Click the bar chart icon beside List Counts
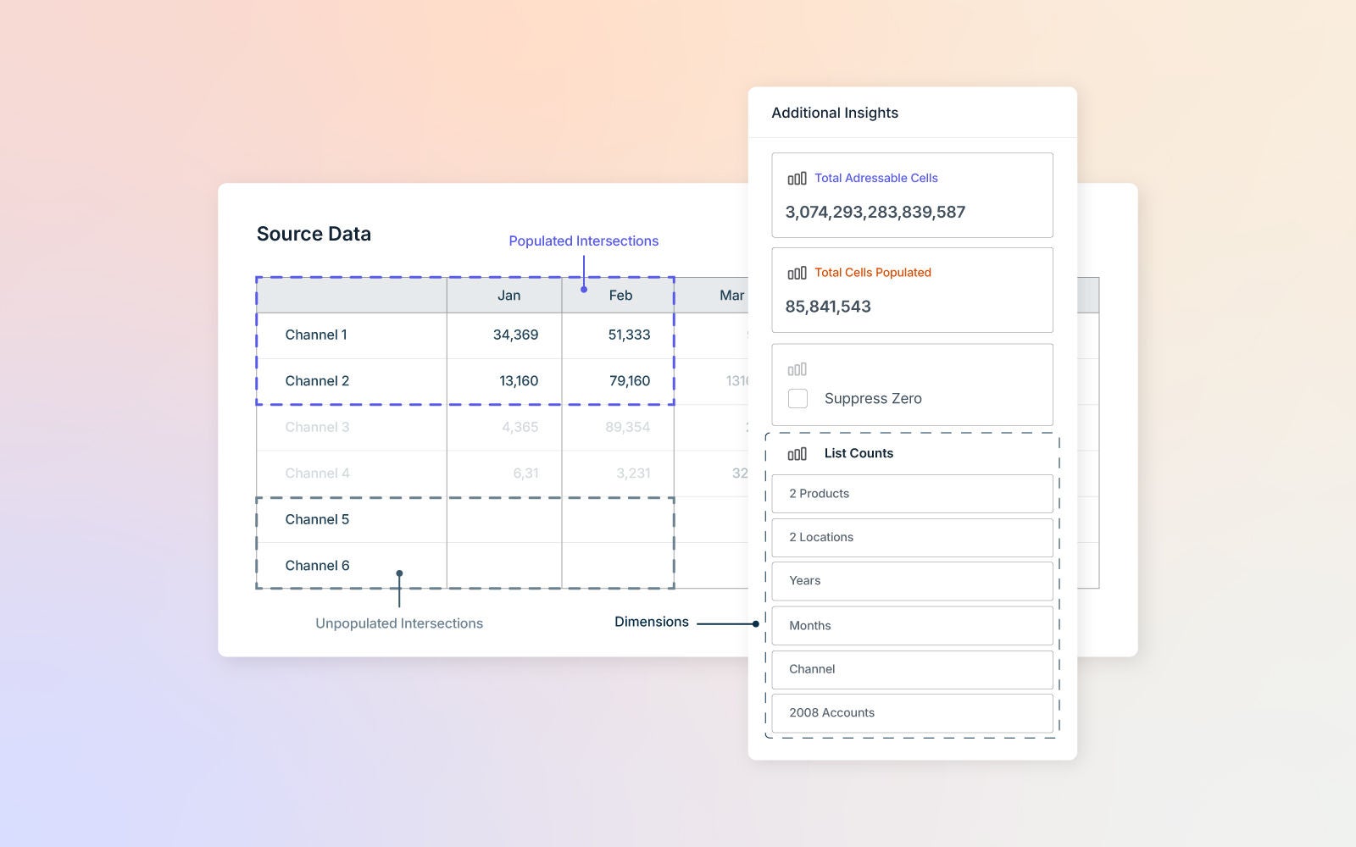 [797, 453]
